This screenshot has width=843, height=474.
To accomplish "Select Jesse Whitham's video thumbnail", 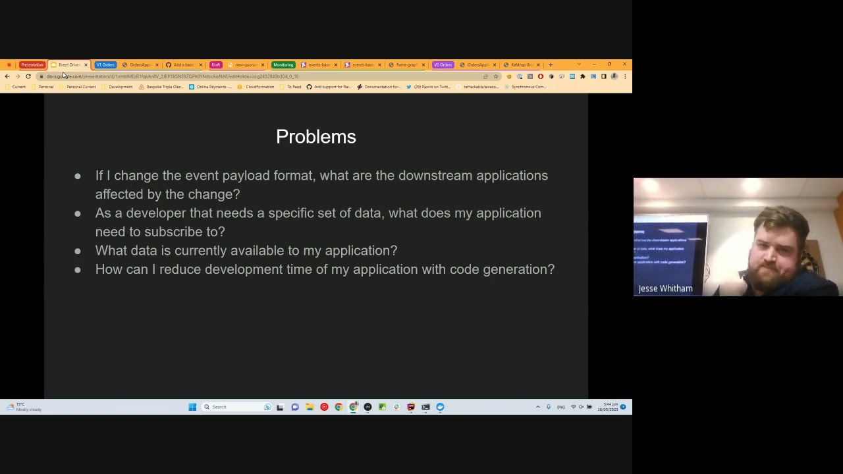I will pos(738,237).
